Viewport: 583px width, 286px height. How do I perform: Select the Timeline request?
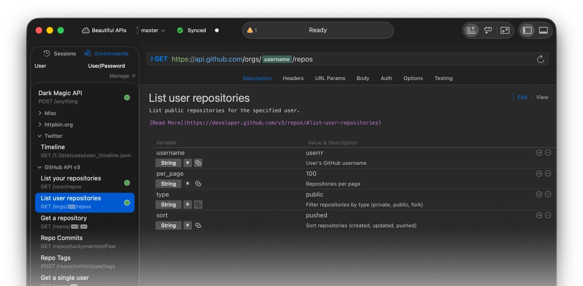pos(85,151)
